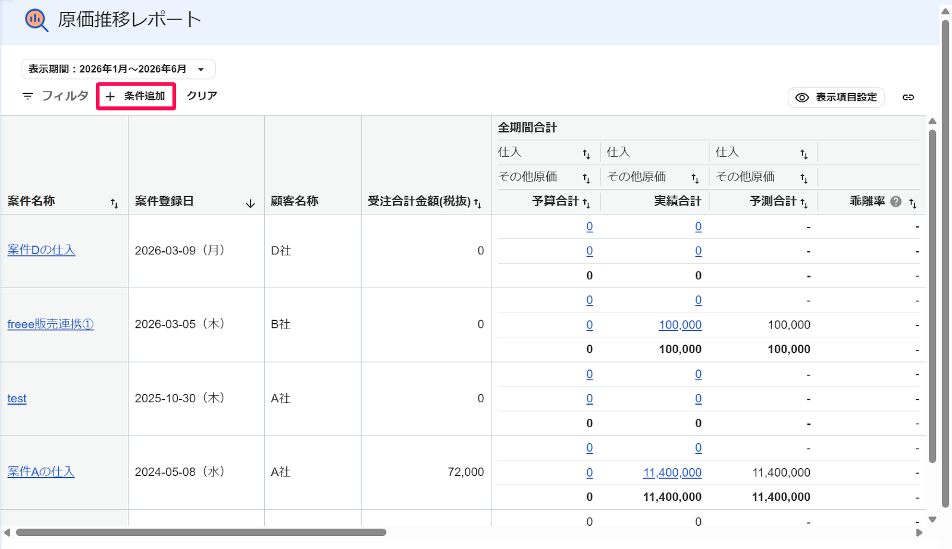Open the 案件Dの仕入 project link

[41, 250]
